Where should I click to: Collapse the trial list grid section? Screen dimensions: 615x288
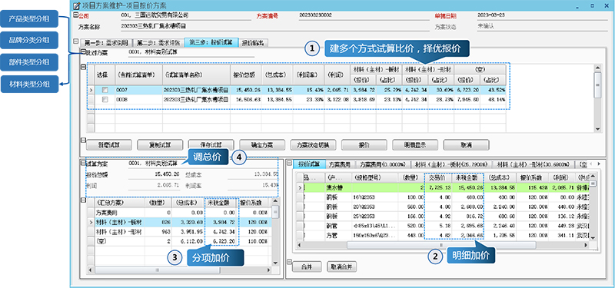(83, 68)
